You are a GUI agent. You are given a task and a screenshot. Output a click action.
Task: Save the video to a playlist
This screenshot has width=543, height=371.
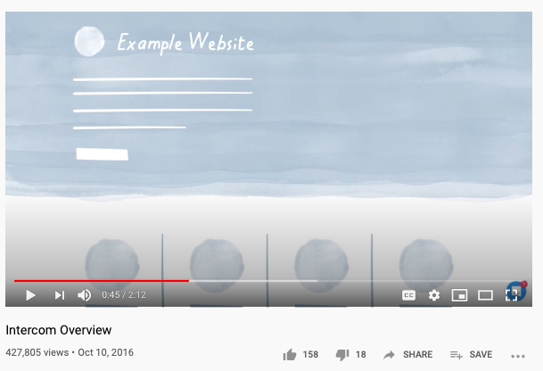click(471, 354)
